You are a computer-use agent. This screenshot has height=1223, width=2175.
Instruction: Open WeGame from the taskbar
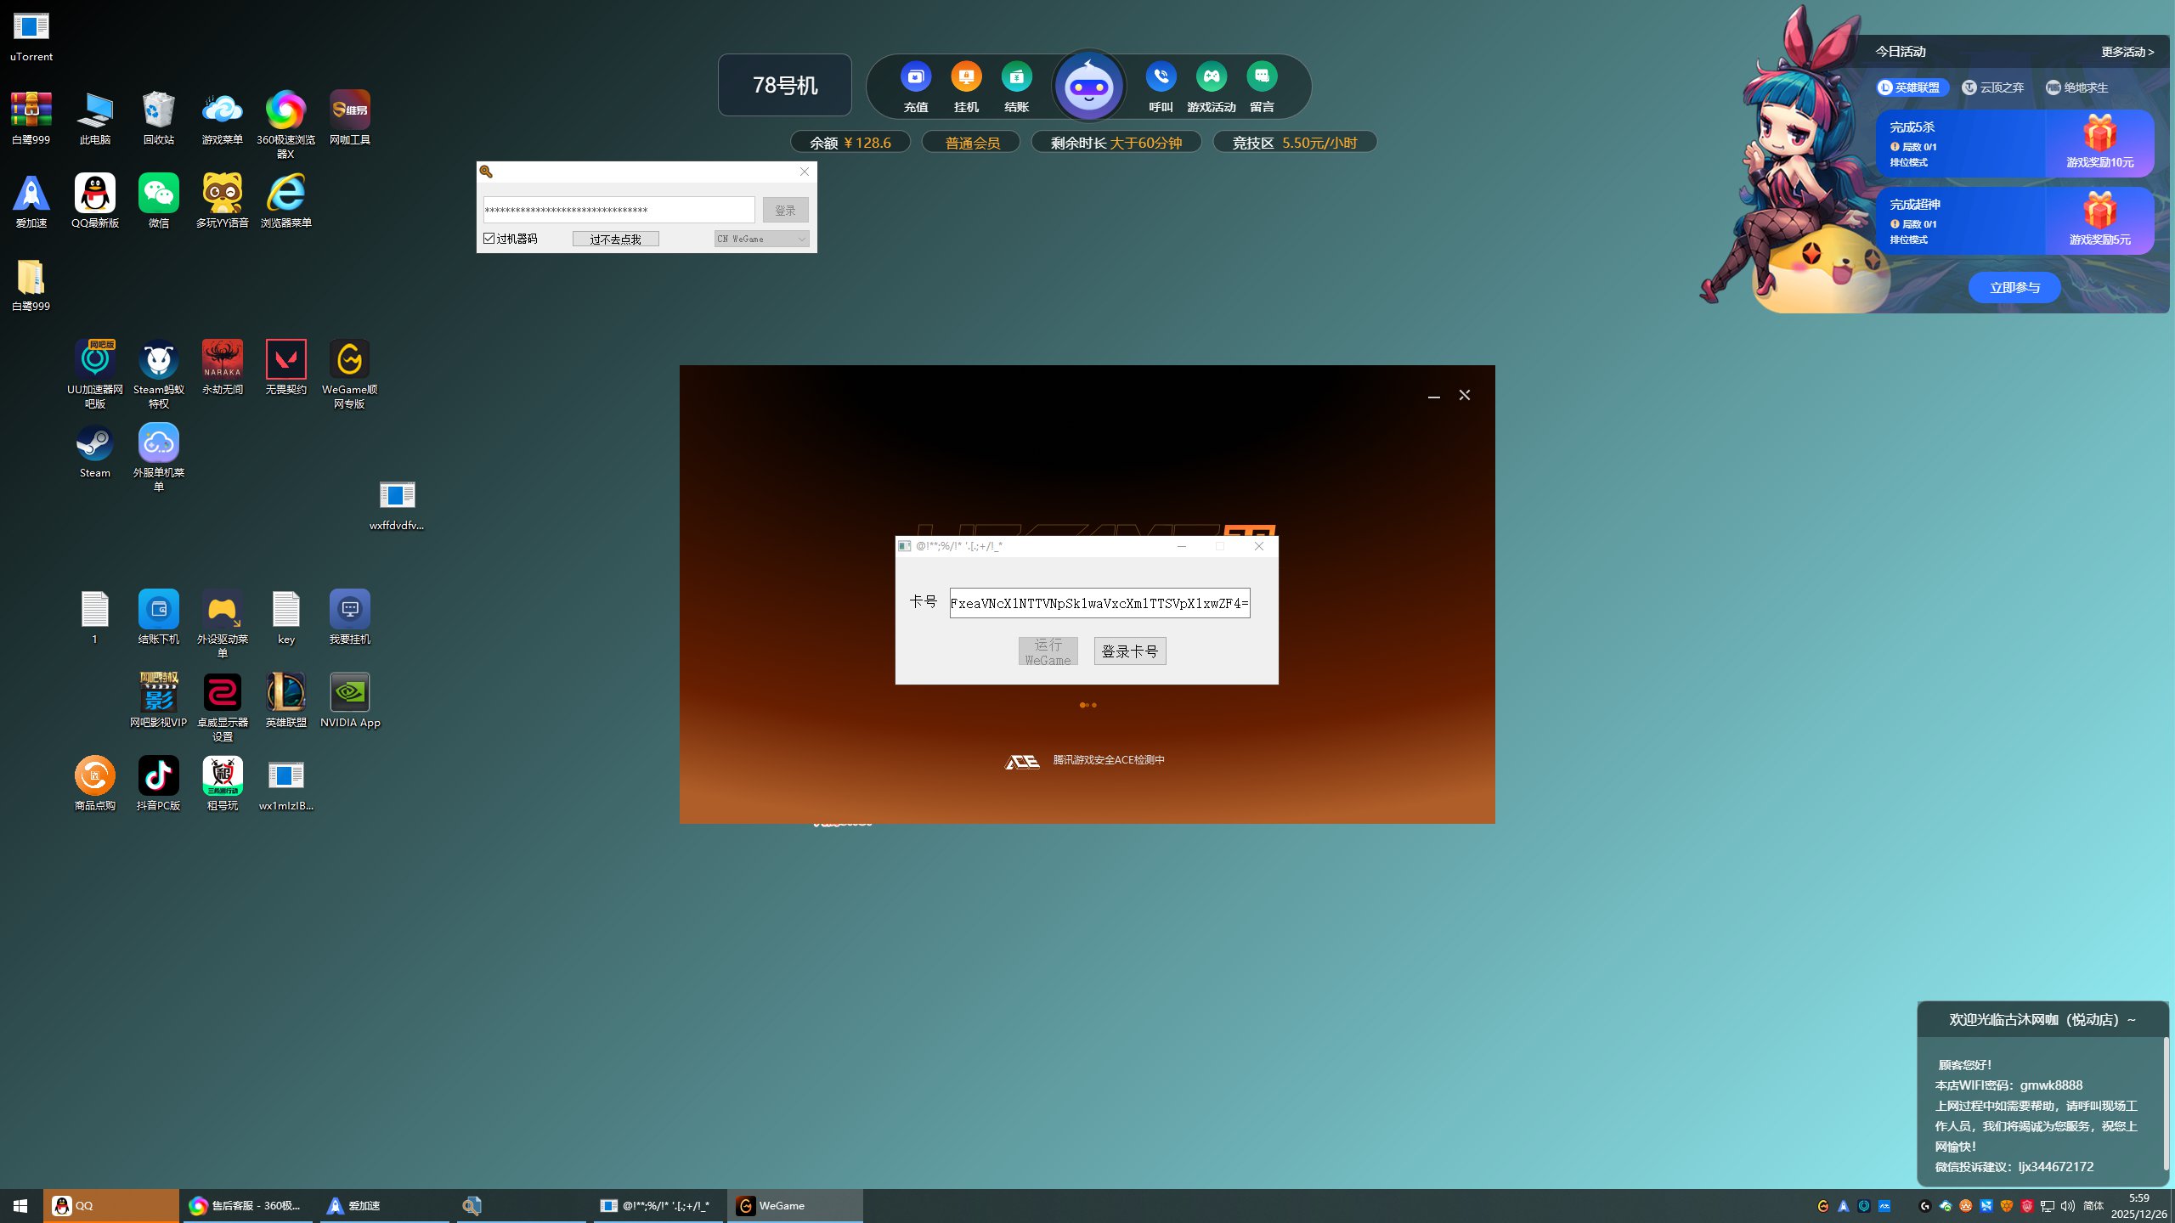coord(794,1205)
